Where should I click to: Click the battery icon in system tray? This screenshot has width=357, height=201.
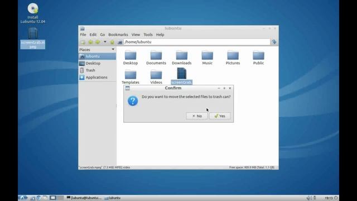click(315, 198)
